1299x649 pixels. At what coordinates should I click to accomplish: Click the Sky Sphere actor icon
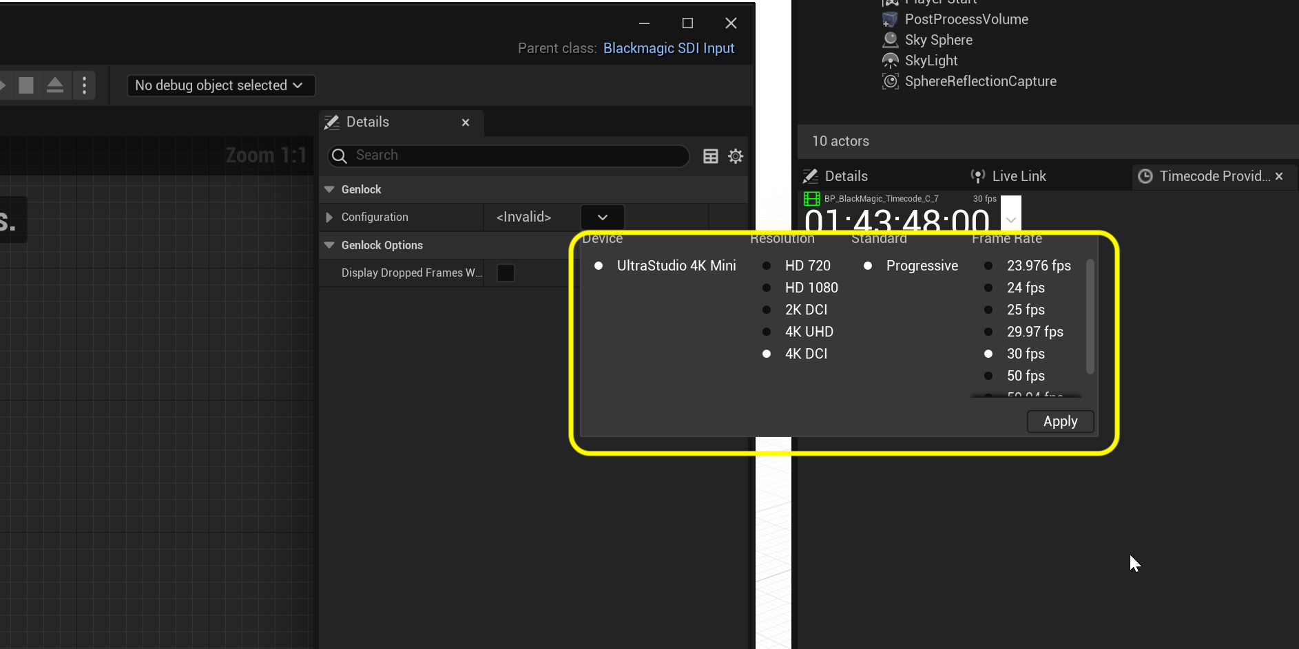tap(891, 40)
